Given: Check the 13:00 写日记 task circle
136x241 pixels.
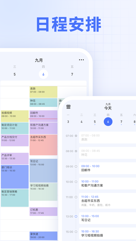Looking at the screenshot, I should point(76,216).
